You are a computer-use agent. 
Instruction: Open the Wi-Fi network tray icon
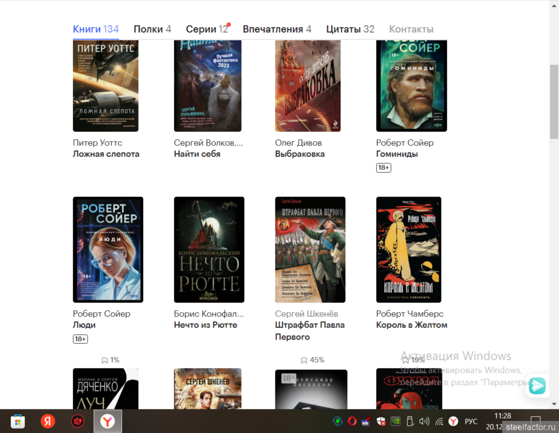tap(439, 421)
